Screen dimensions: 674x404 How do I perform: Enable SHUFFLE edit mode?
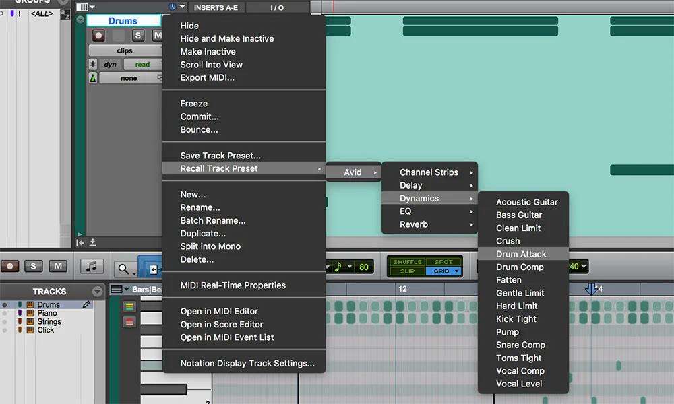[x=407, y=262]
